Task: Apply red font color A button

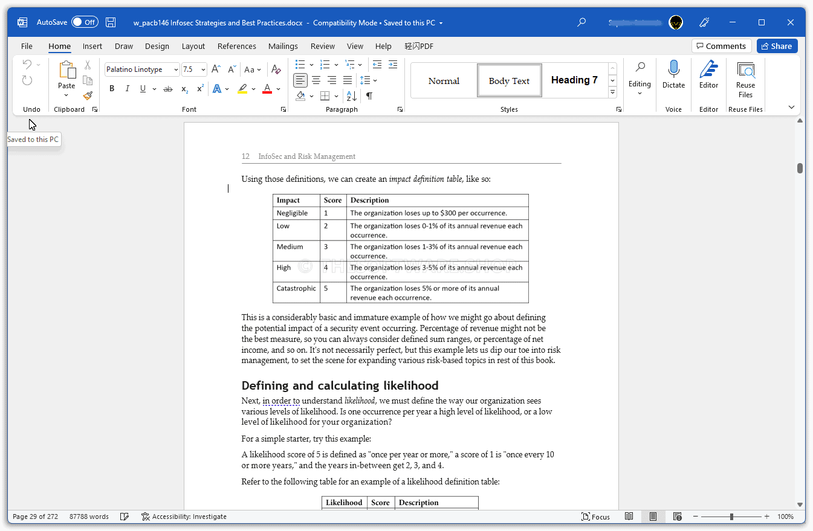Action: click(267, 89)
